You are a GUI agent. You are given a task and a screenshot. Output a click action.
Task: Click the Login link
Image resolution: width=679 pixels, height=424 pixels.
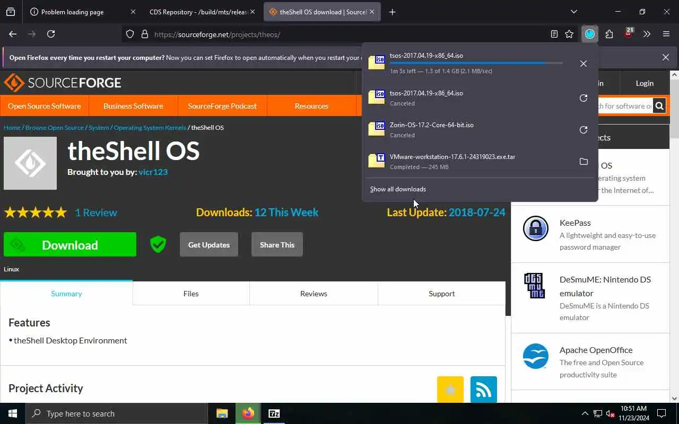pos(645,83)
